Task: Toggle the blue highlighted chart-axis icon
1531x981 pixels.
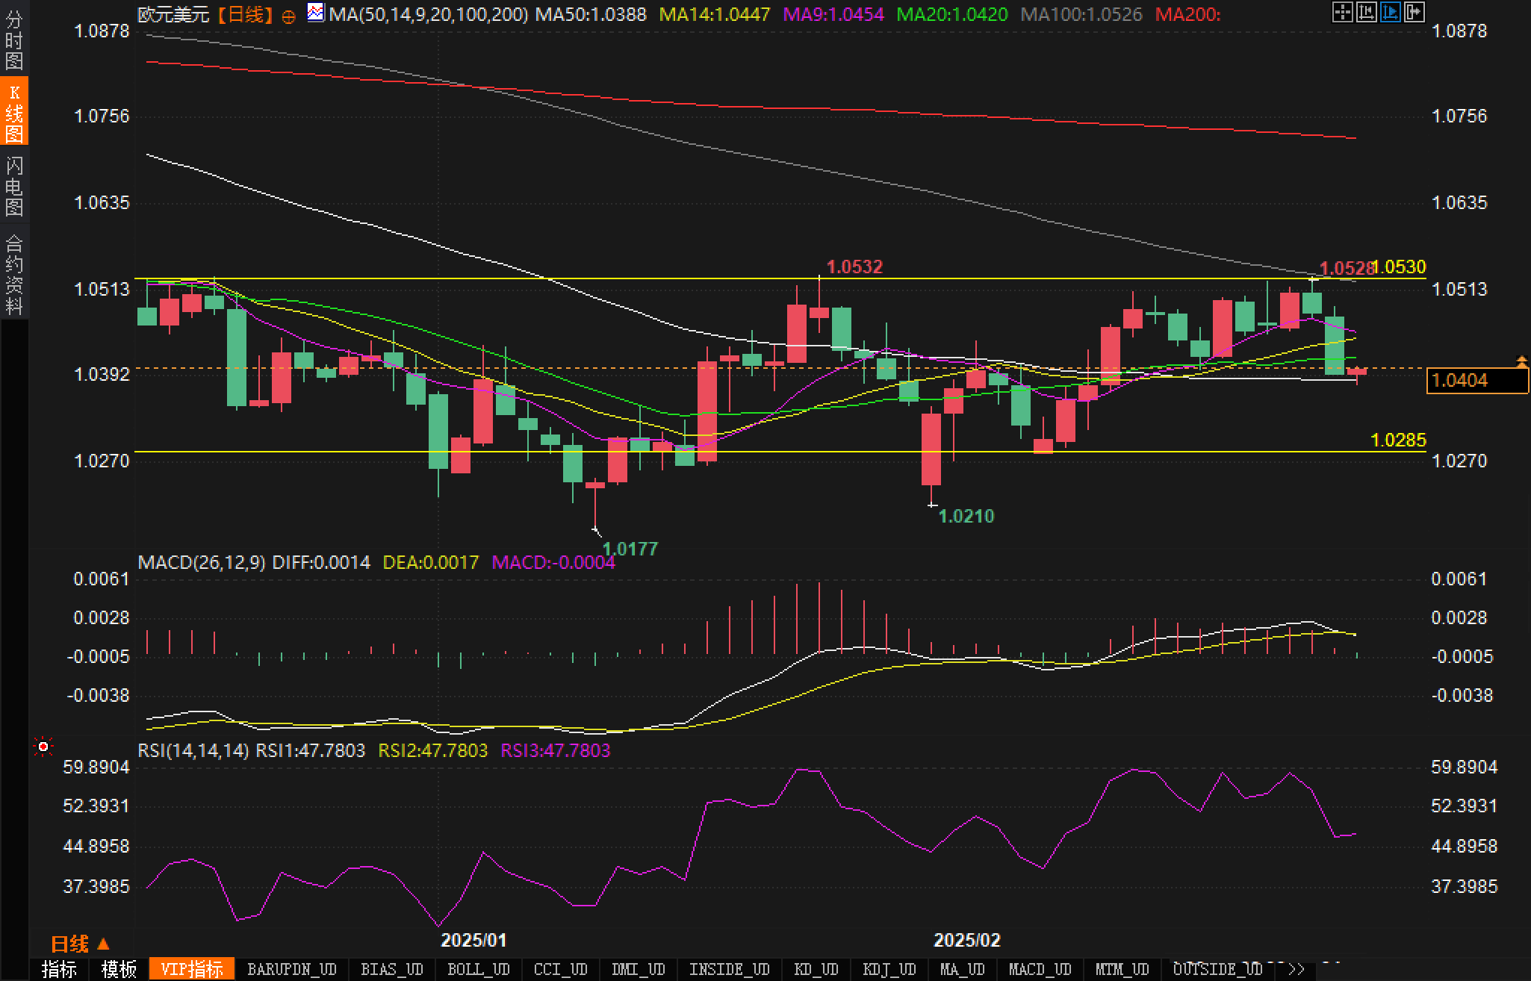Action: [x=1390, y=12]
